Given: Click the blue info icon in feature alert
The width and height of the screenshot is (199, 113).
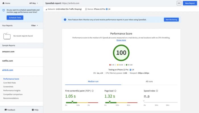Looking at the screenshot, I should 65,20.
